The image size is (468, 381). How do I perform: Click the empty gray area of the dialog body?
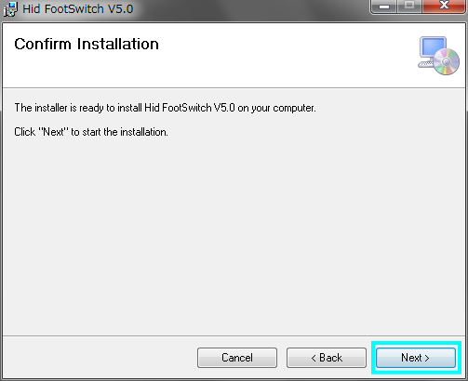tap(234, 235)
